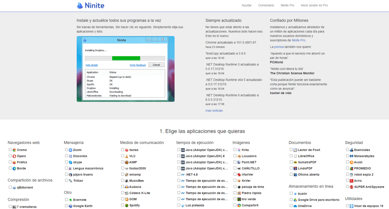
Task: Click the Licuadora icon
Action: coord(239,156)
